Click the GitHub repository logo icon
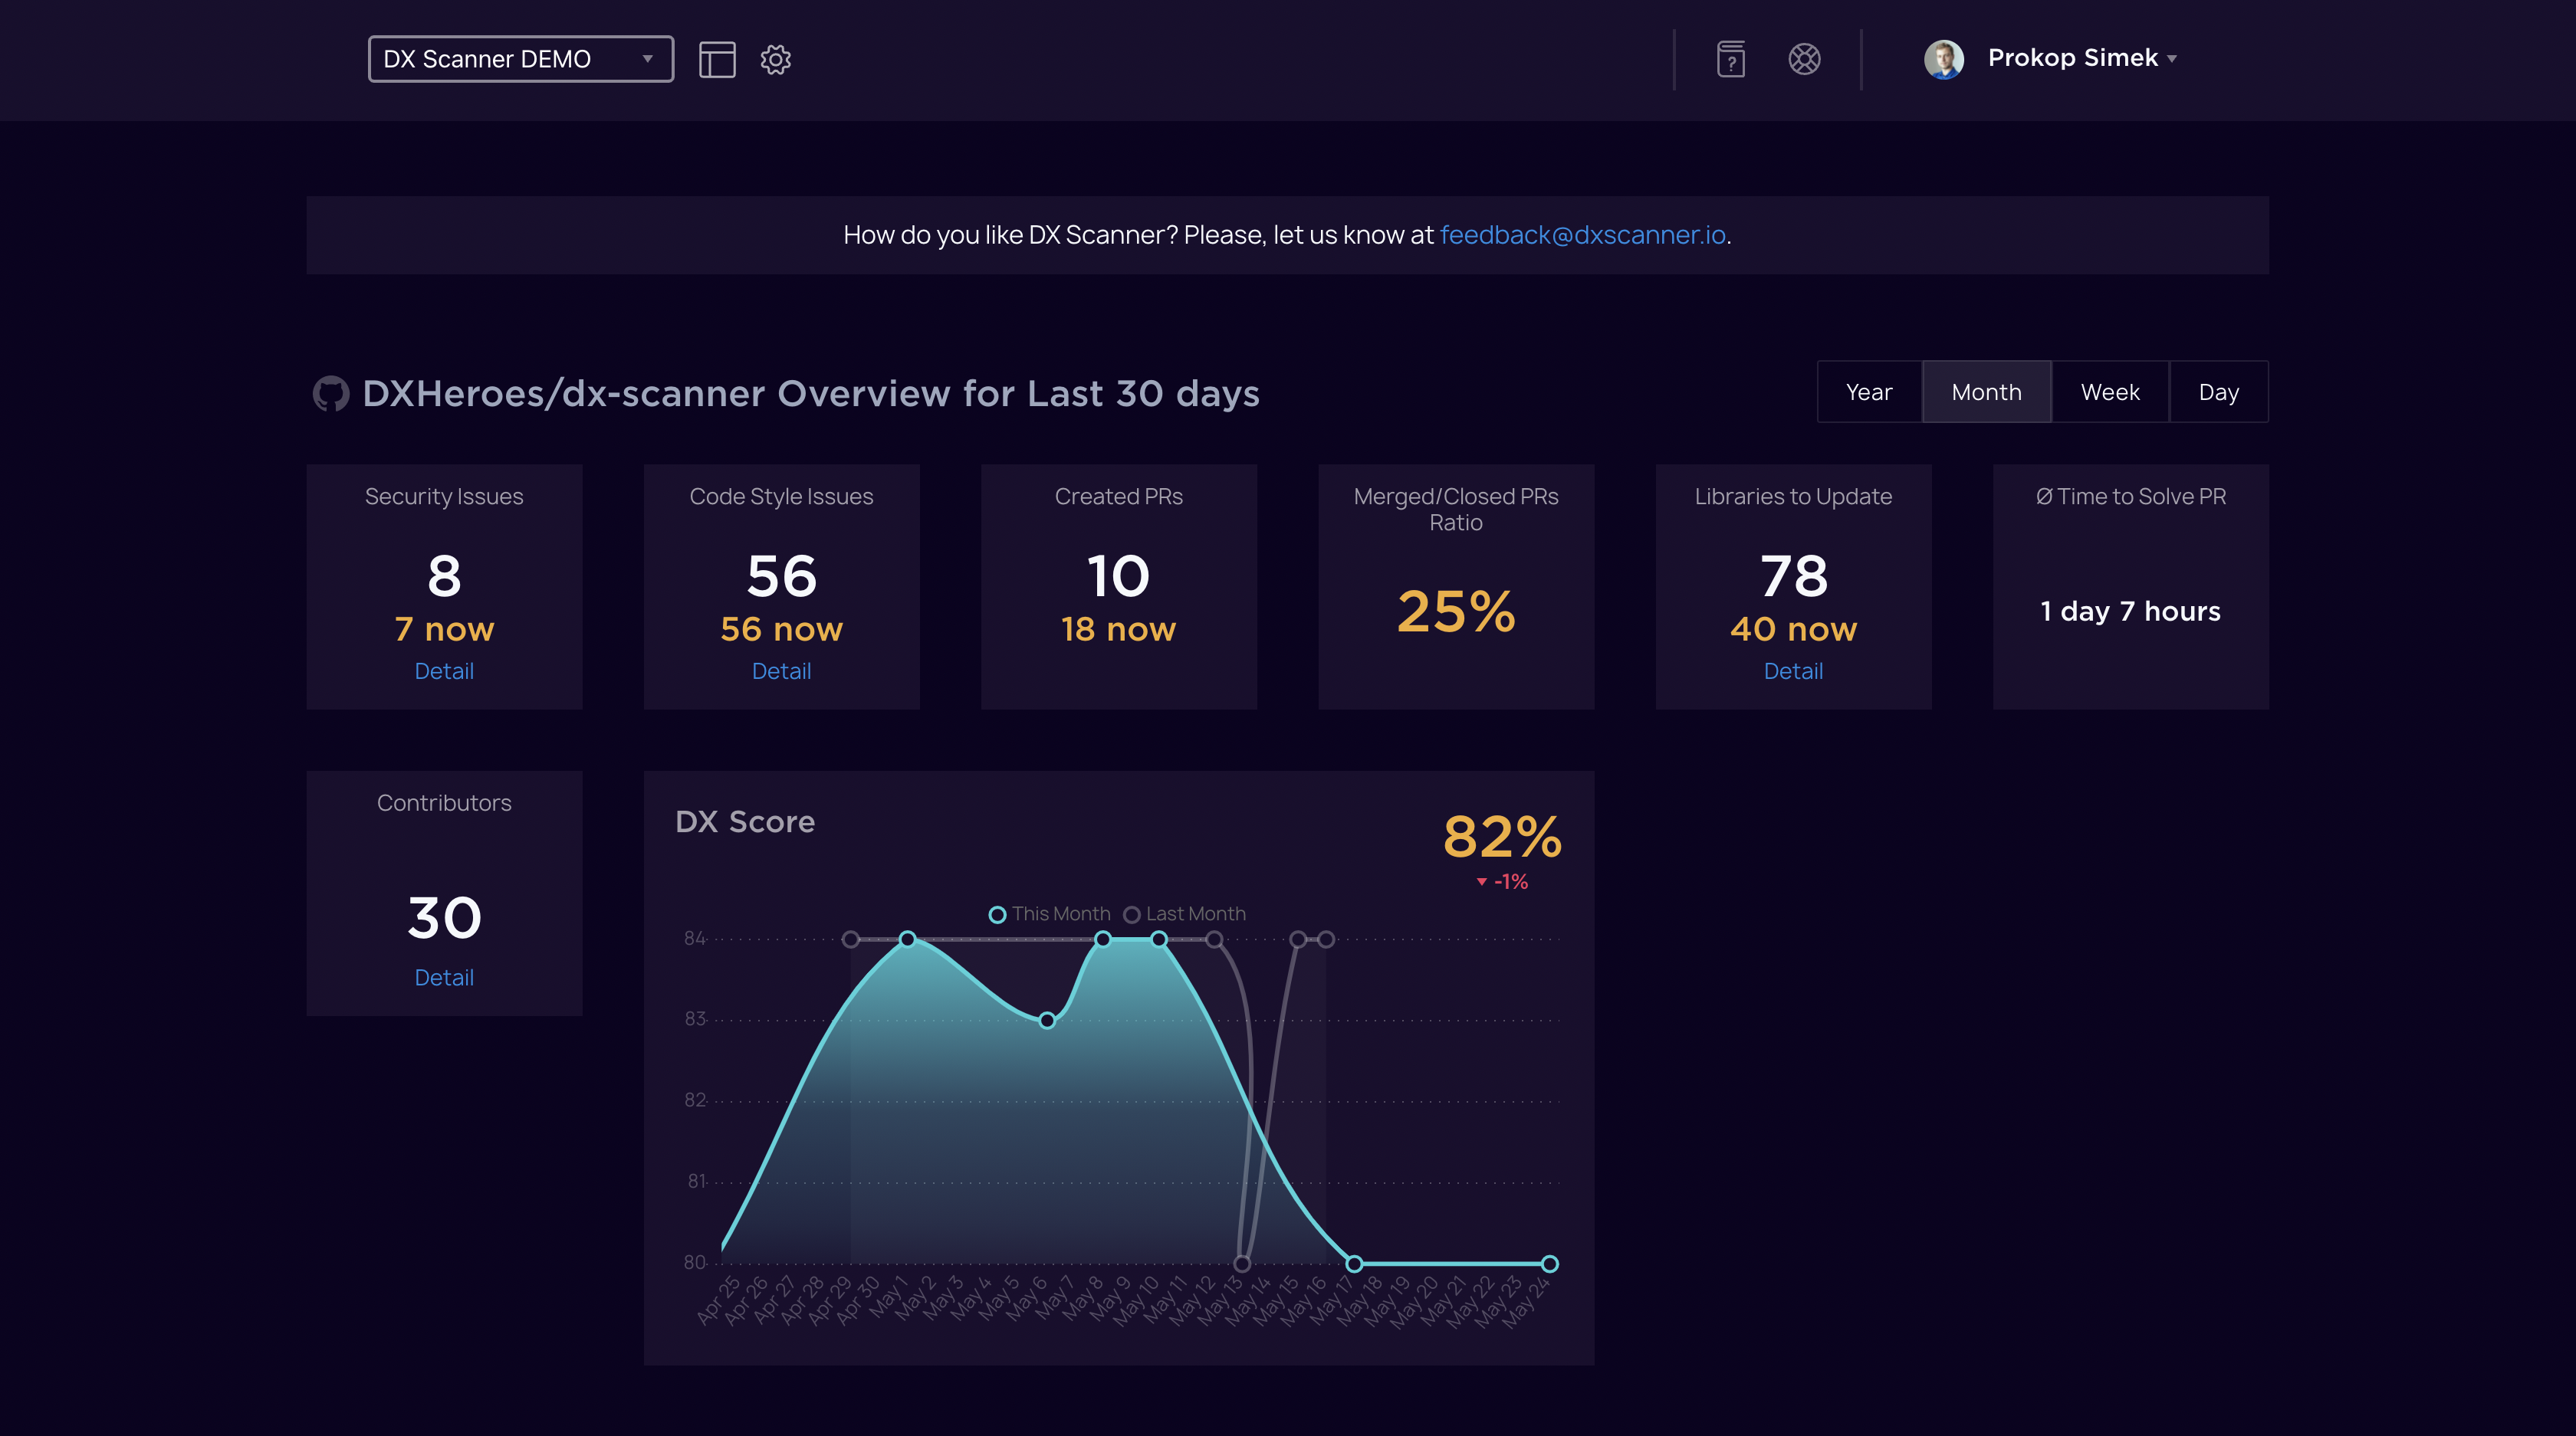 (330, 394)
